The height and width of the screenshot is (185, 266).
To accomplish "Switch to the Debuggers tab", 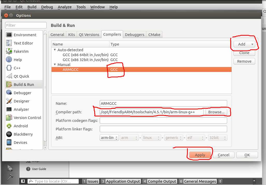I will pos(134,35).
